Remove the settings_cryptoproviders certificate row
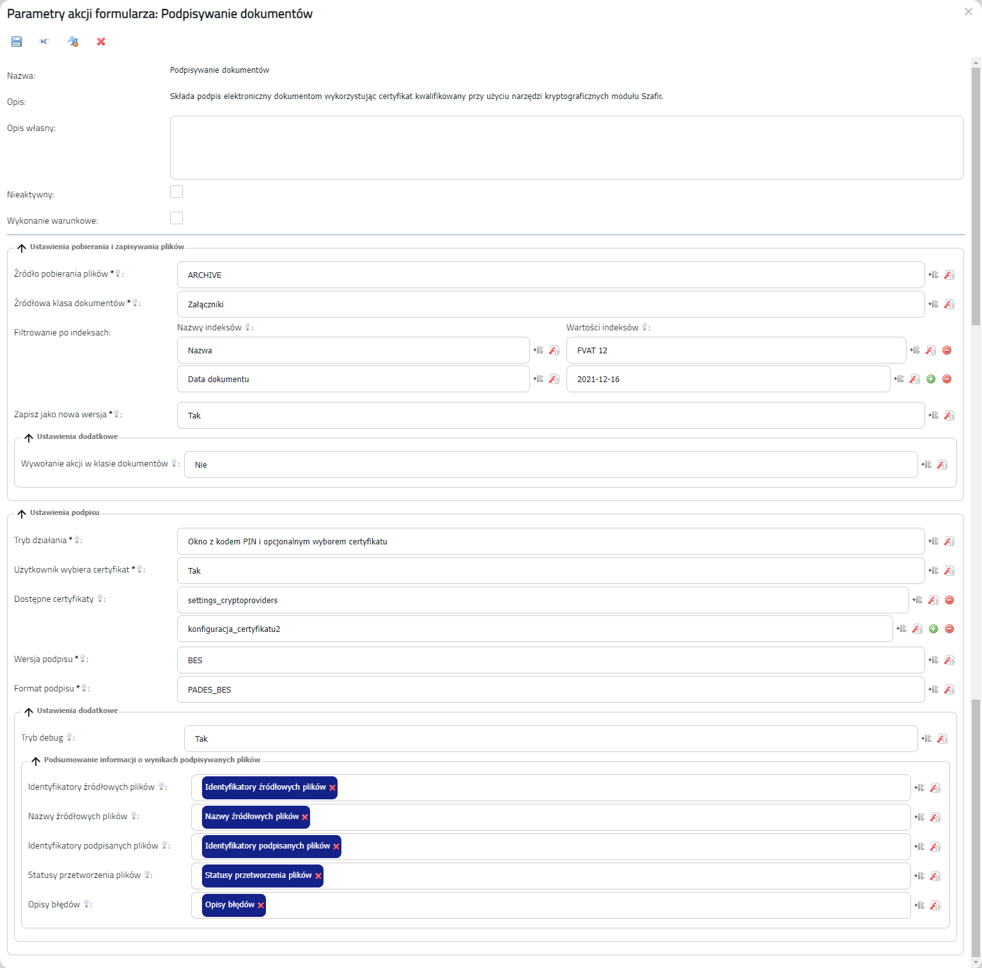Image resolution: width=982 pixels, height=968 pixels. (949, 600)
